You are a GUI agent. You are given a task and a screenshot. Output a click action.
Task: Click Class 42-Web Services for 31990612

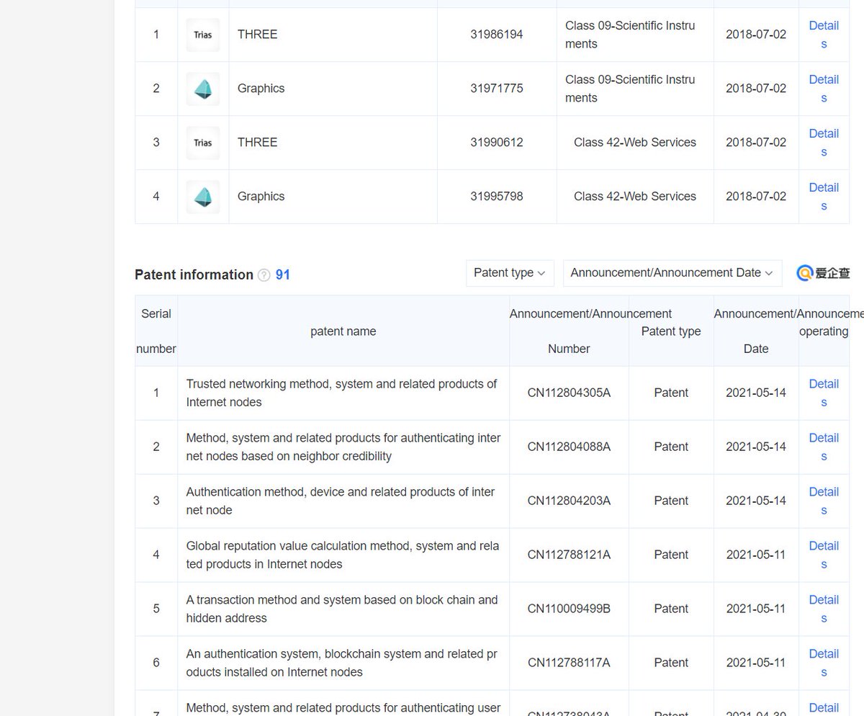[x=635, y=143]
